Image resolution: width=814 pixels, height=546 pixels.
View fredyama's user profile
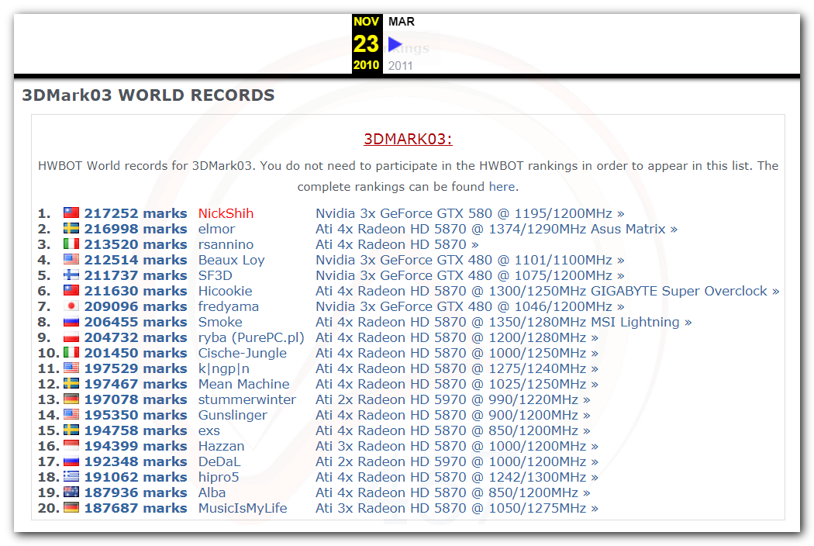pos(229,306)
